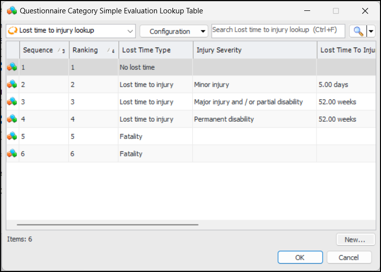Screen dimensions: 381x272
Task: Click the app icon in the title bar
Action: pyautogui.click(x=12, y=10)
